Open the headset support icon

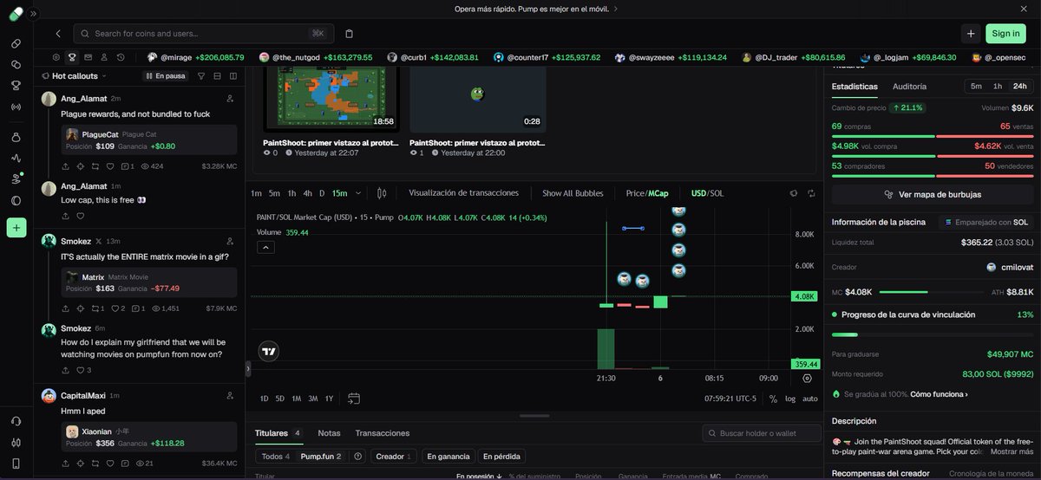16,421
